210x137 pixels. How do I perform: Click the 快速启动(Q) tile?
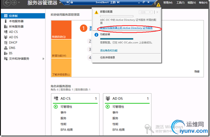(61, 30)
